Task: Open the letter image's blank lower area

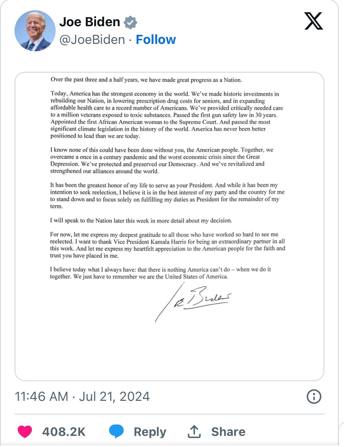Action: pyautogui.click(x=169, y=350)
